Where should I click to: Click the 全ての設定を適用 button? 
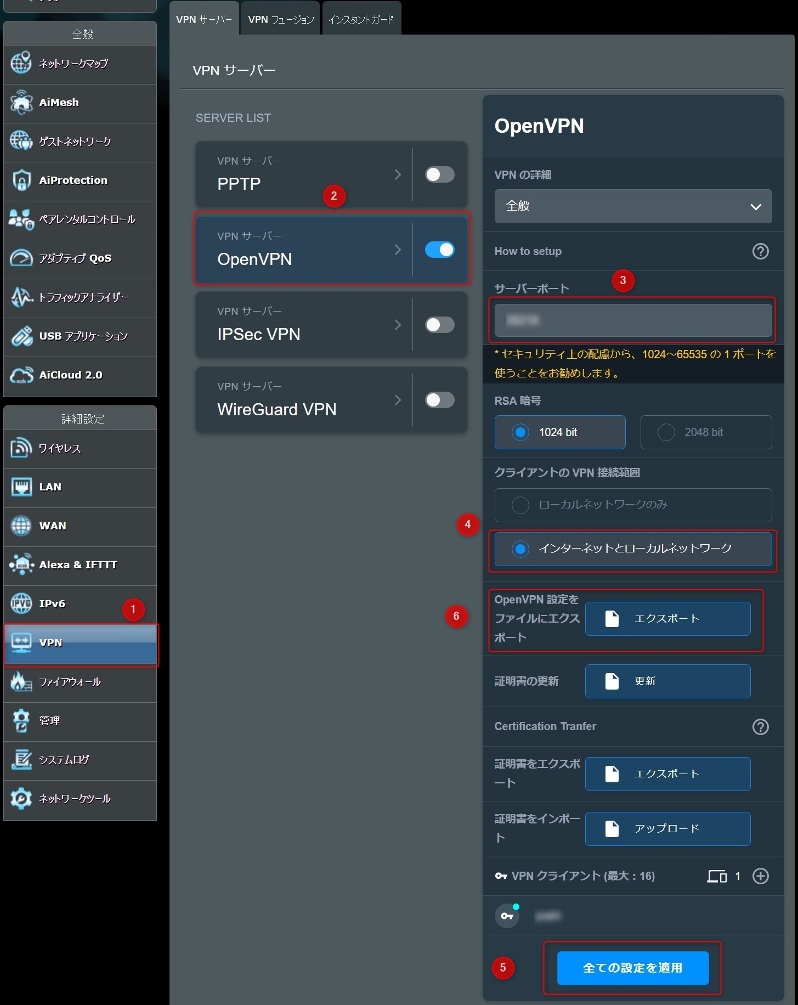(x=632, y=968)
